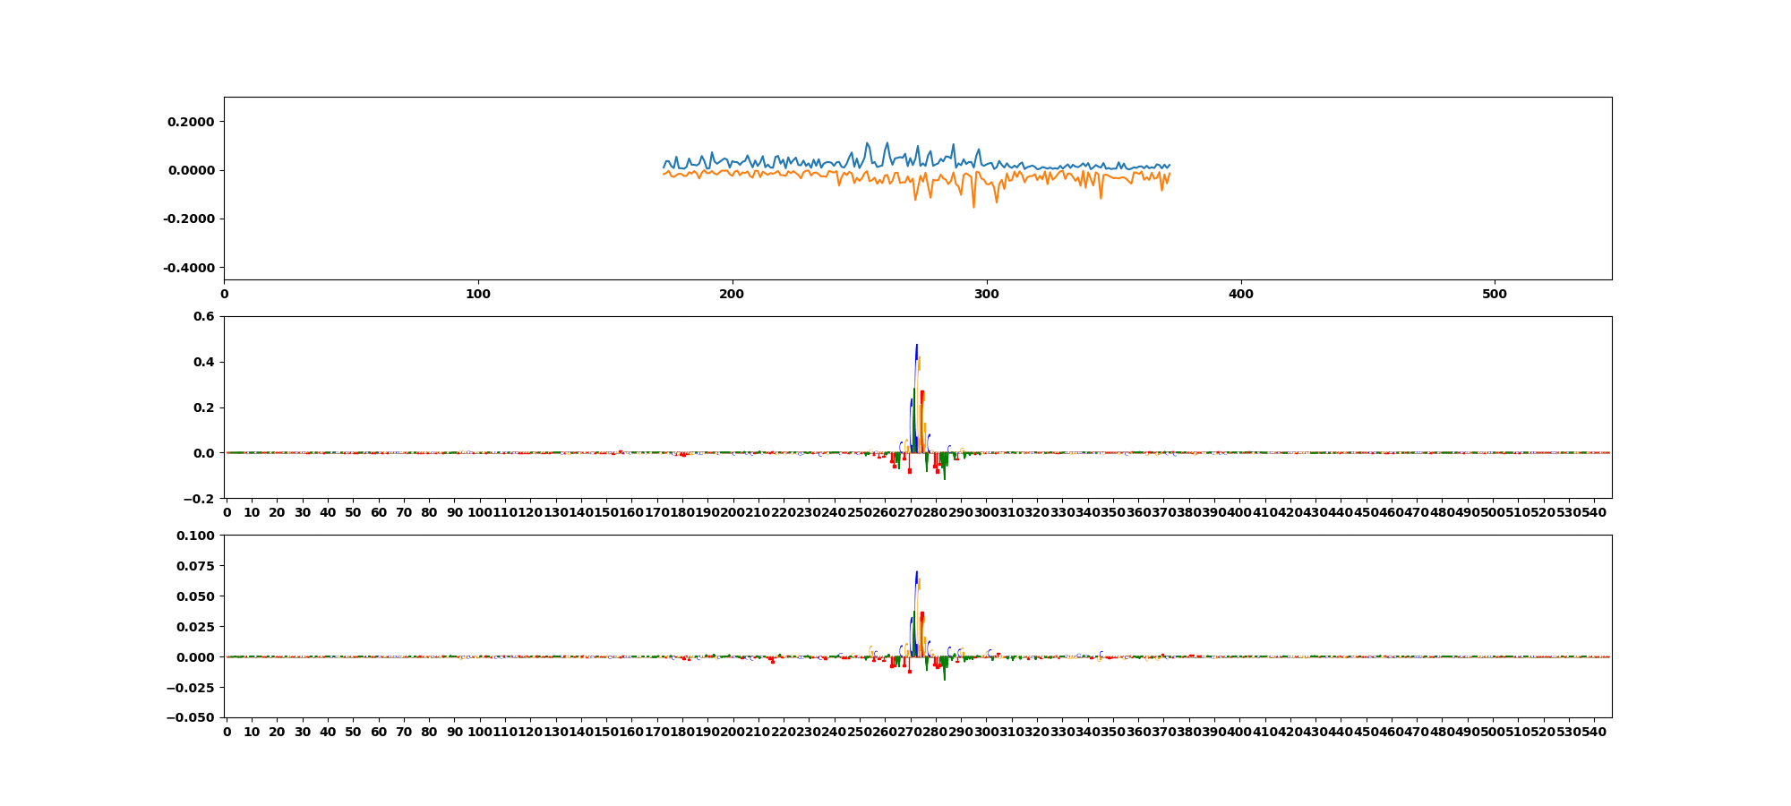Select the 500 x-axis label in top plot

click(x=1495, y=294)
